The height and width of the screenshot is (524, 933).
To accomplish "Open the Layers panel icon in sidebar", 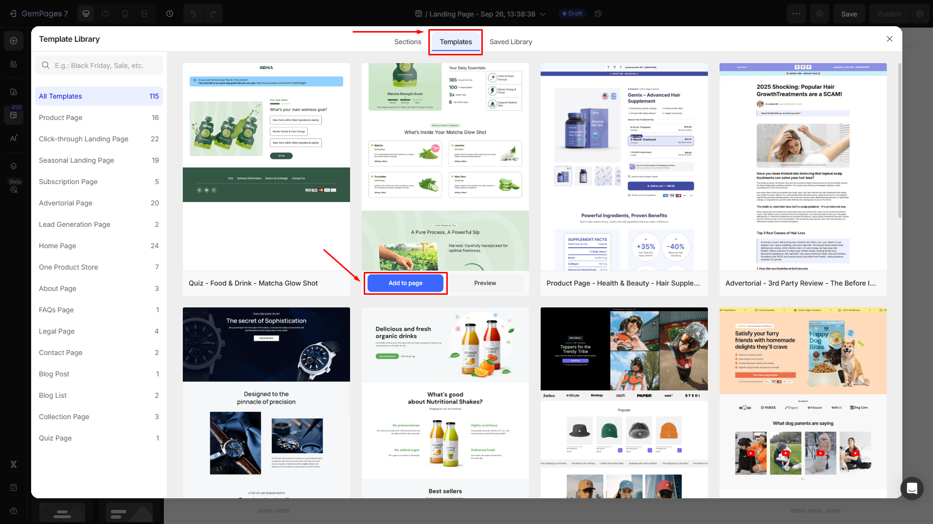I will [x=14, y=166].
